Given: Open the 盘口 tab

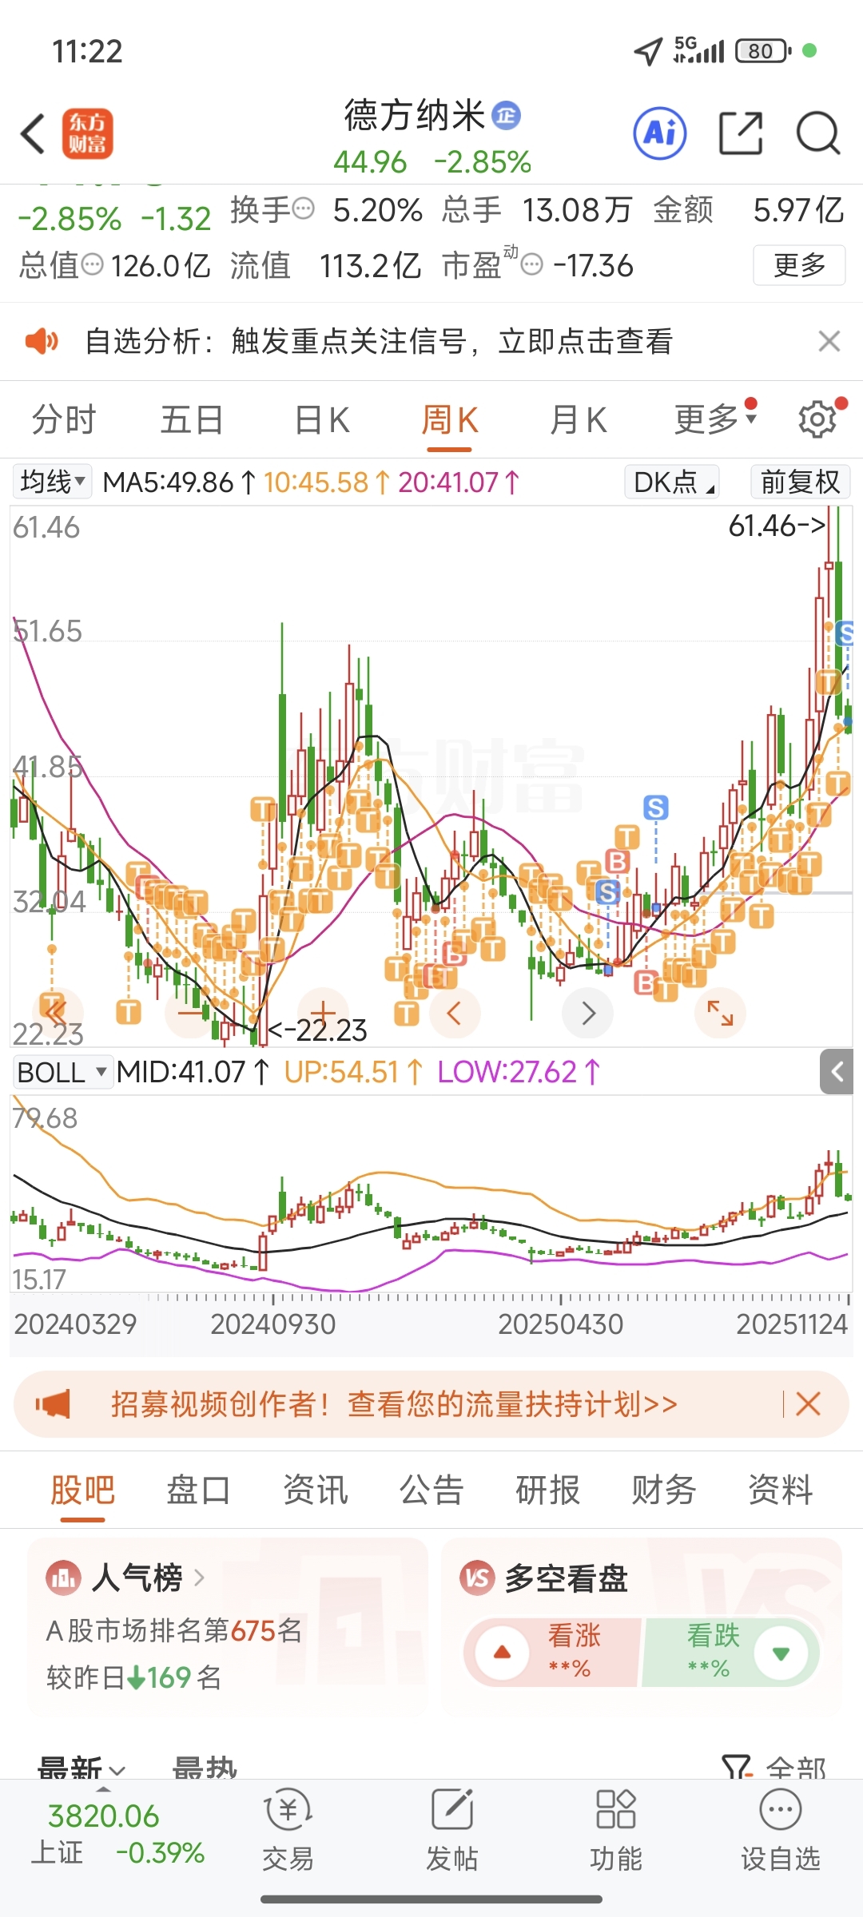Looking at the screenshot, I should [199, 1490].
